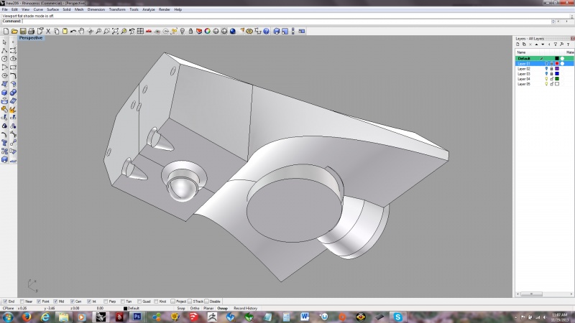This screenshot has width=575, height=323.
Task: Click the red color swatch of Layer 01
Action: 556,64
